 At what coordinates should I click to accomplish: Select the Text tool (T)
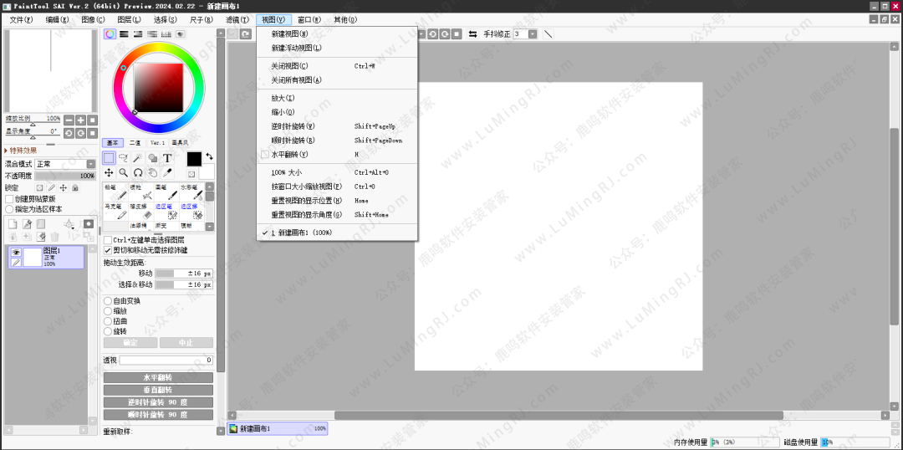167,158
